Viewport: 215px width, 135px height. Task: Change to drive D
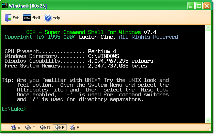(x=43, y=127)
